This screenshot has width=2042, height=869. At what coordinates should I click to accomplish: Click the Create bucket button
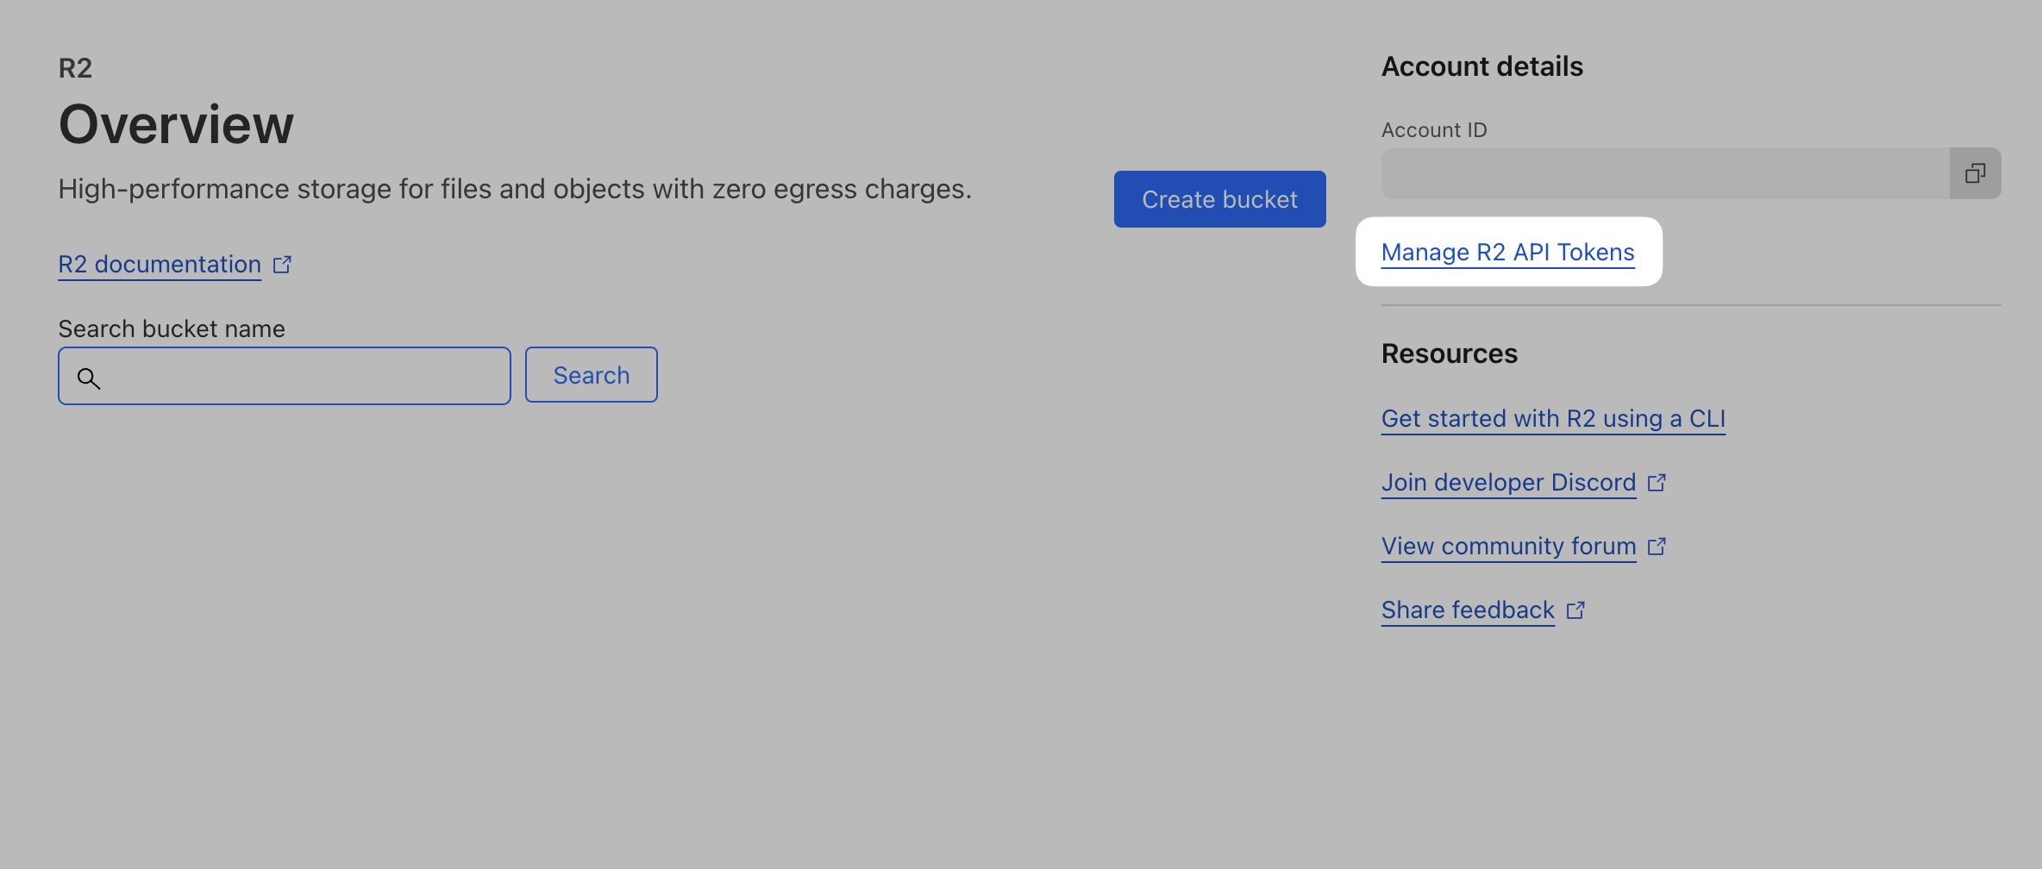1219,199
